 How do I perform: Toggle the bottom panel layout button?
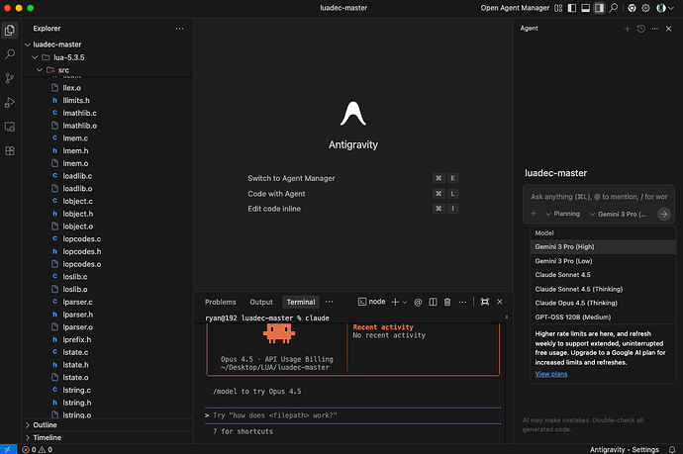point(585,8)
